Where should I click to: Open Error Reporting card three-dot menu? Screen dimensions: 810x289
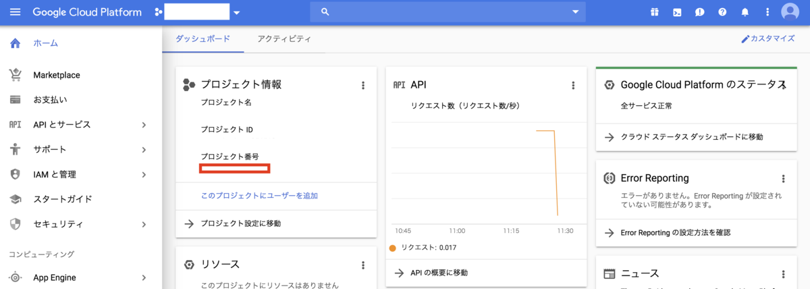click(784, 179)
